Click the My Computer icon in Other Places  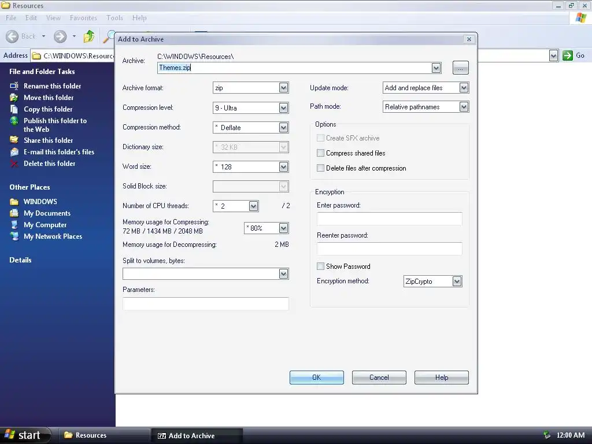coord(14,225)
